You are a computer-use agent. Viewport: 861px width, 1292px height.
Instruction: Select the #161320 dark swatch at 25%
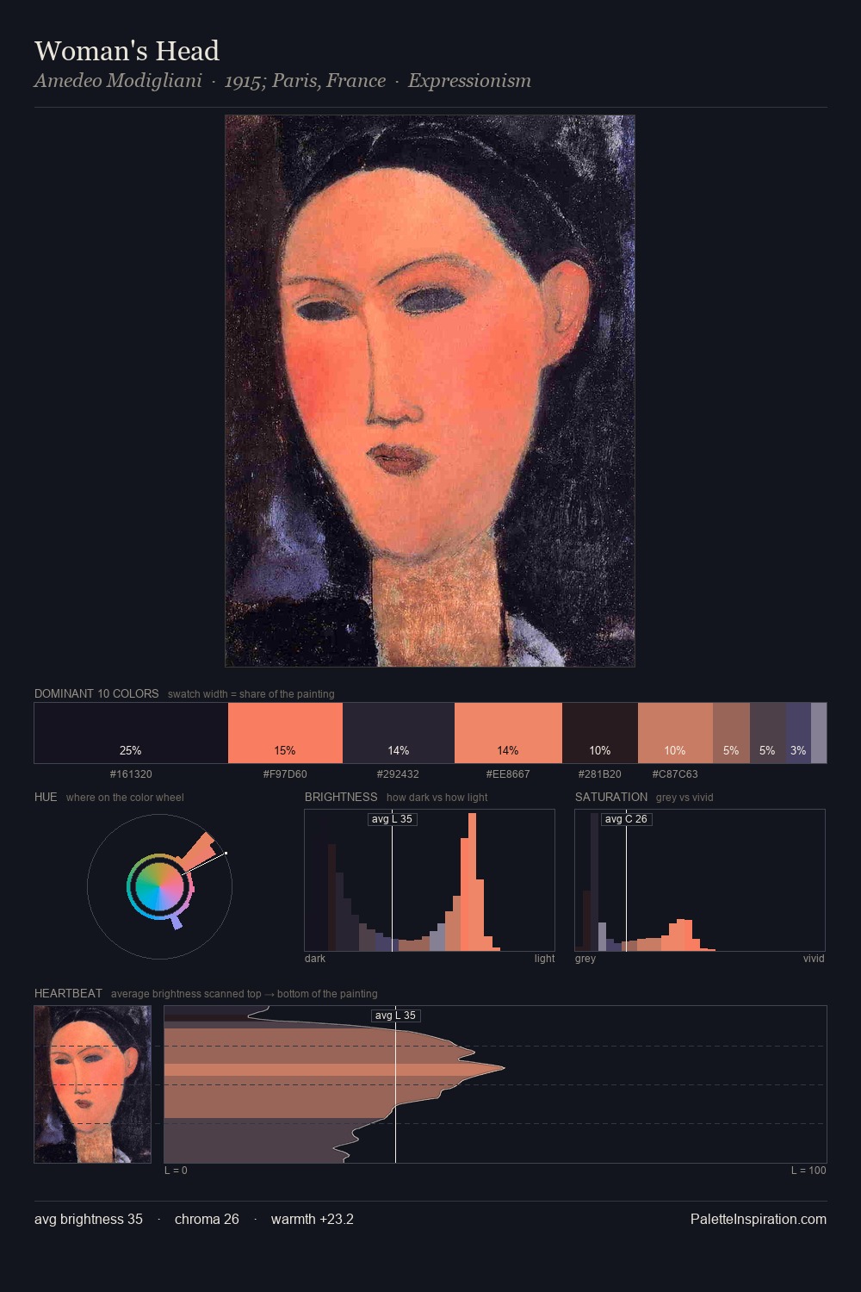[x=131, y=733]
